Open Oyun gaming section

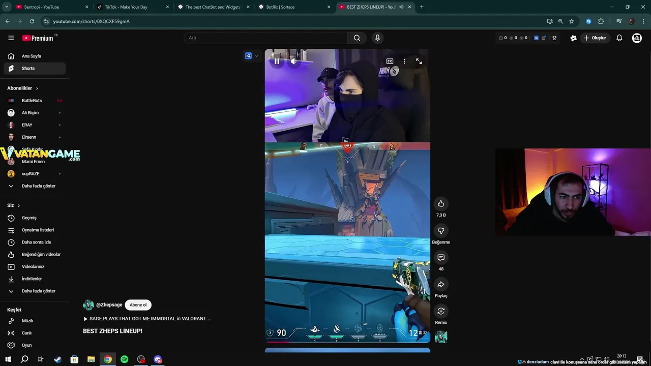(35, 346)
